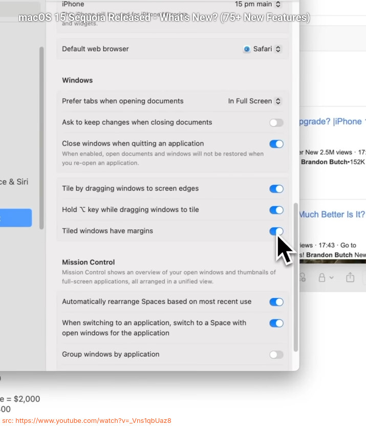This screenshot has height=428, width=366.
Task: Disable 'Automatically rearrange Spaces based on recent use'
Action: point(276,302)
